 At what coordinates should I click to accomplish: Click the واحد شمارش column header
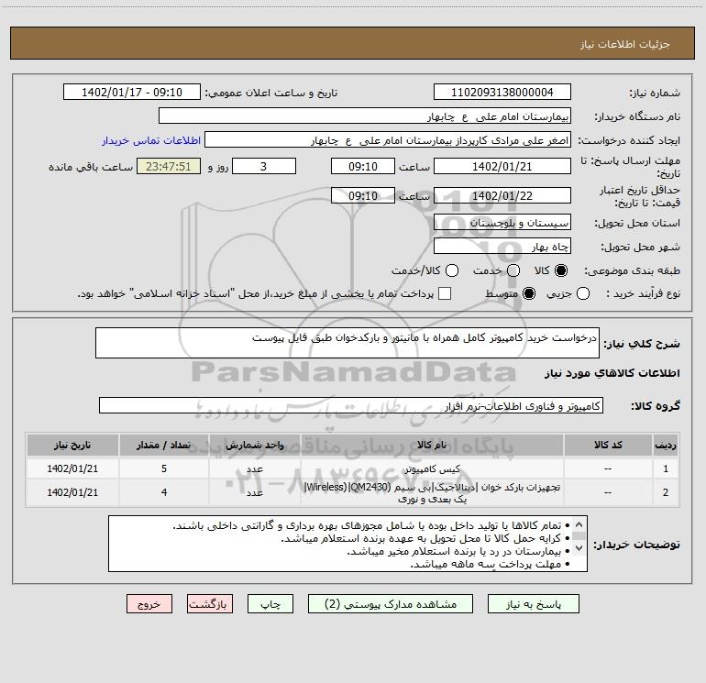tap(255, 446)
